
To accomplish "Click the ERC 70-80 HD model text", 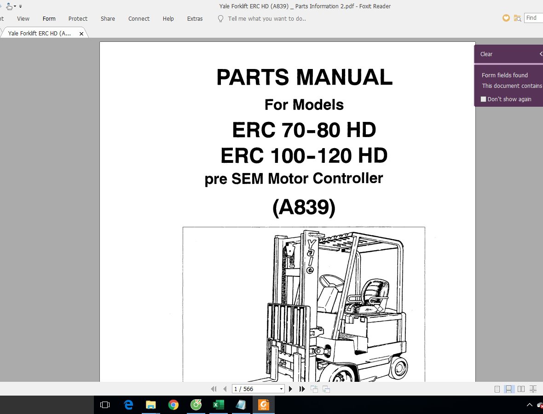I will [x=304, y=130].
